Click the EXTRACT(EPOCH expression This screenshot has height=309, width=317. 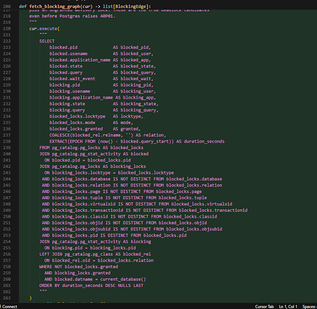(x=66, y=141)
